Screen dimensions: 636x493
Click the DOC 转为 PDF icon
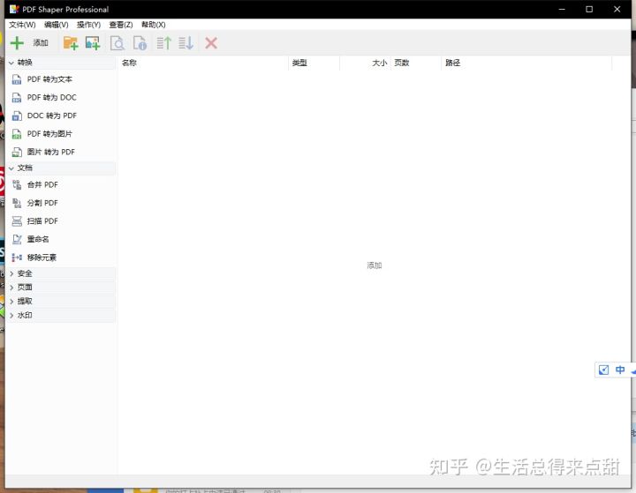tap(17, 116)
